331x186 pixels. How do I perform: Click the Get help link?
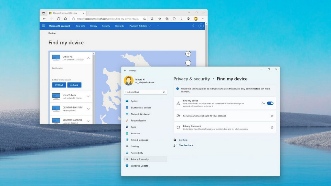click(183, 140)
